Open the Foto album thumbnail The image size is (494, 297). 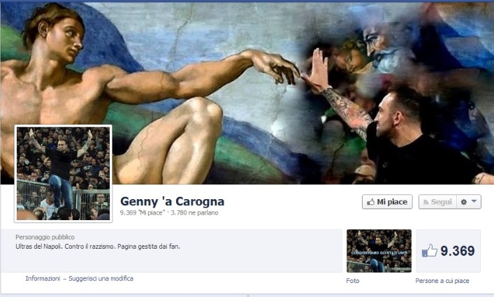[x=379, y=251]
